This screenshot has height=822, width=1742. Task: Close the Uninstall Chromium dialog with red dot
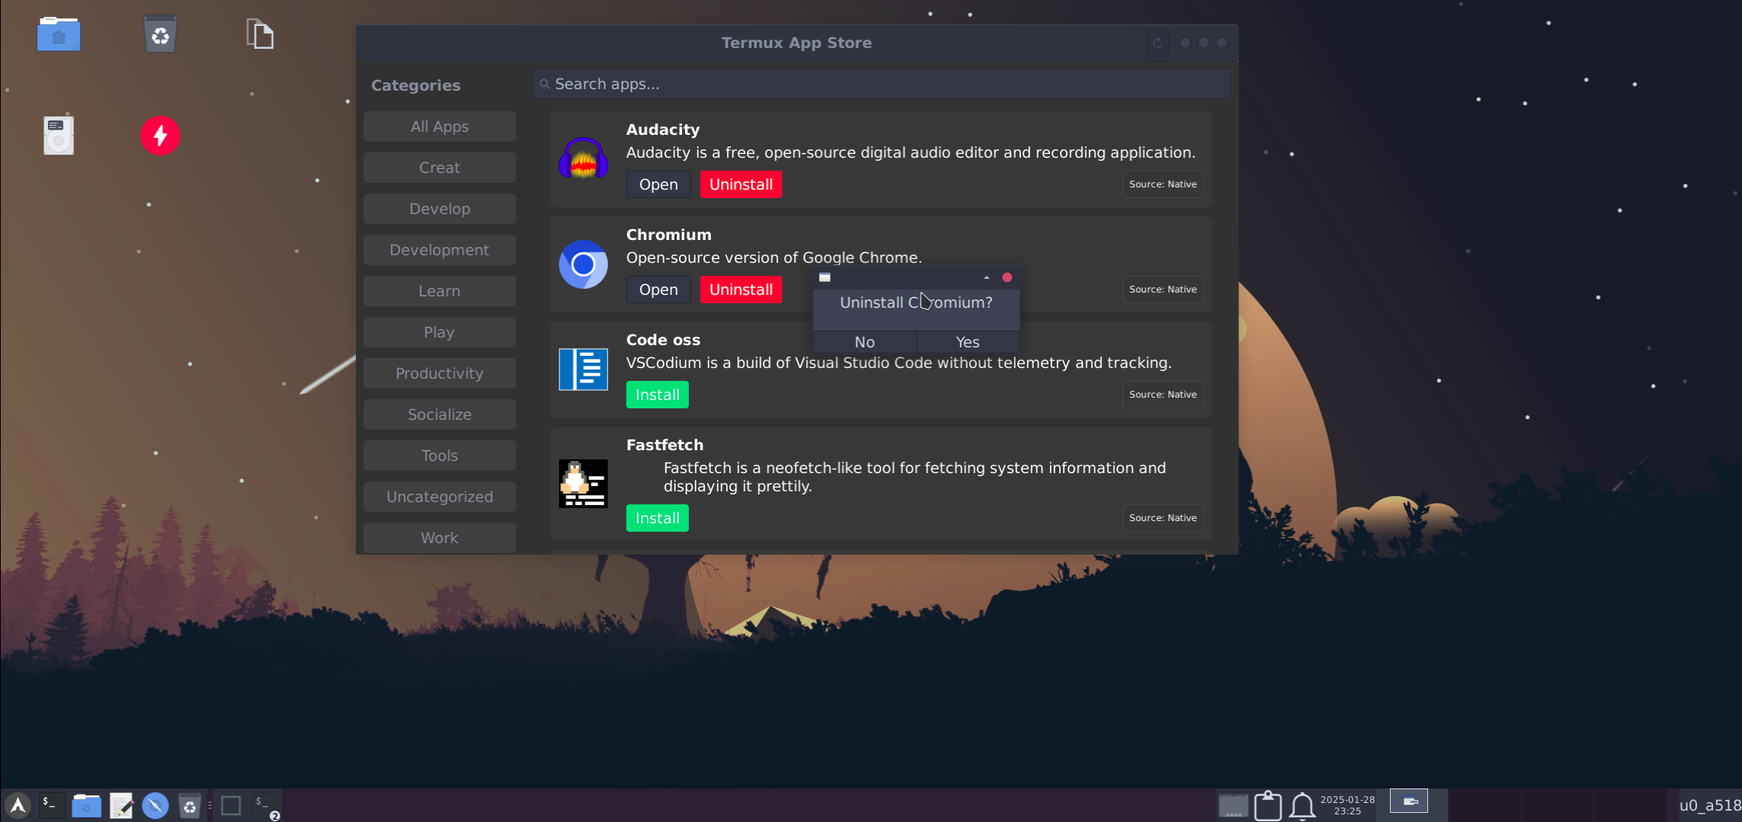1007,277
